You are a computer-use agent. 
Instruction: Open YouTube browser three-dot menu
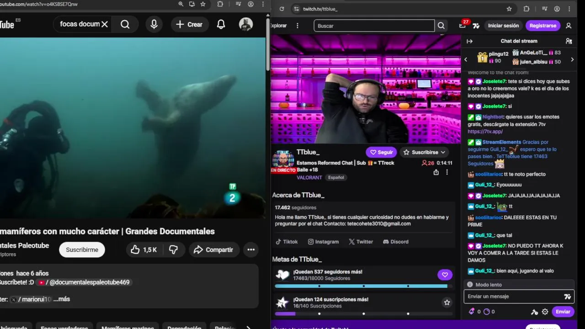(x=263, y=4)
